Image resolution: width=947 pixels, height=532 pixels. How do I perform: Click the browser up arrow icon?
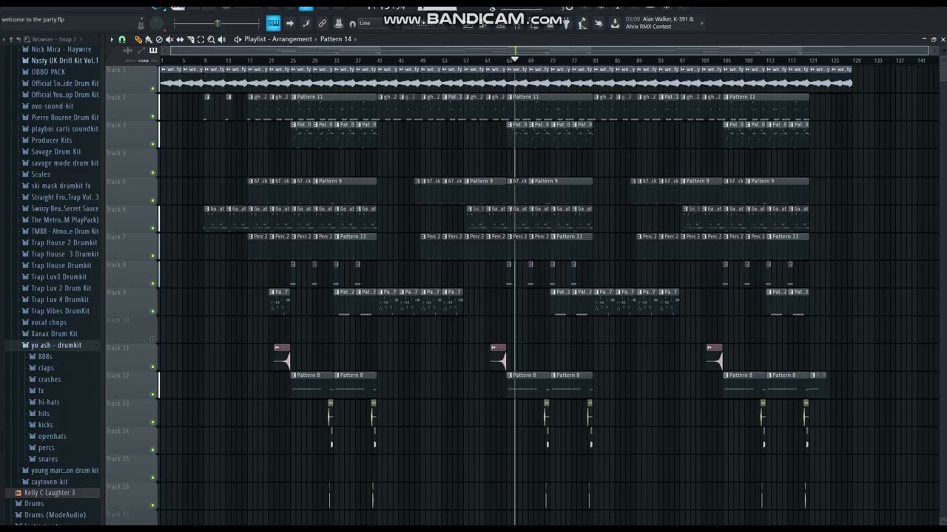point(11,39)
